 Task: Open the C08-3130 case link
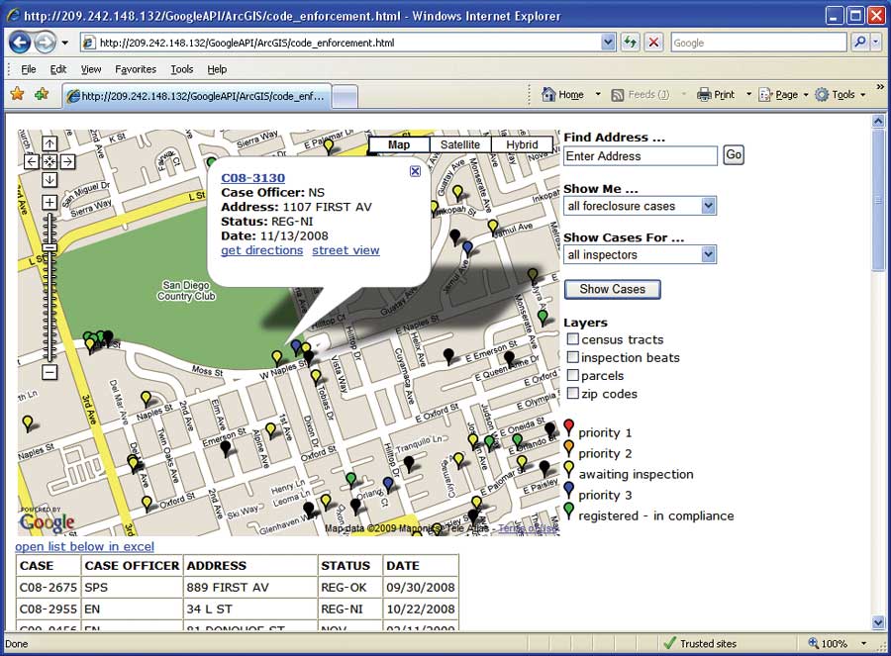pos(252,178)
